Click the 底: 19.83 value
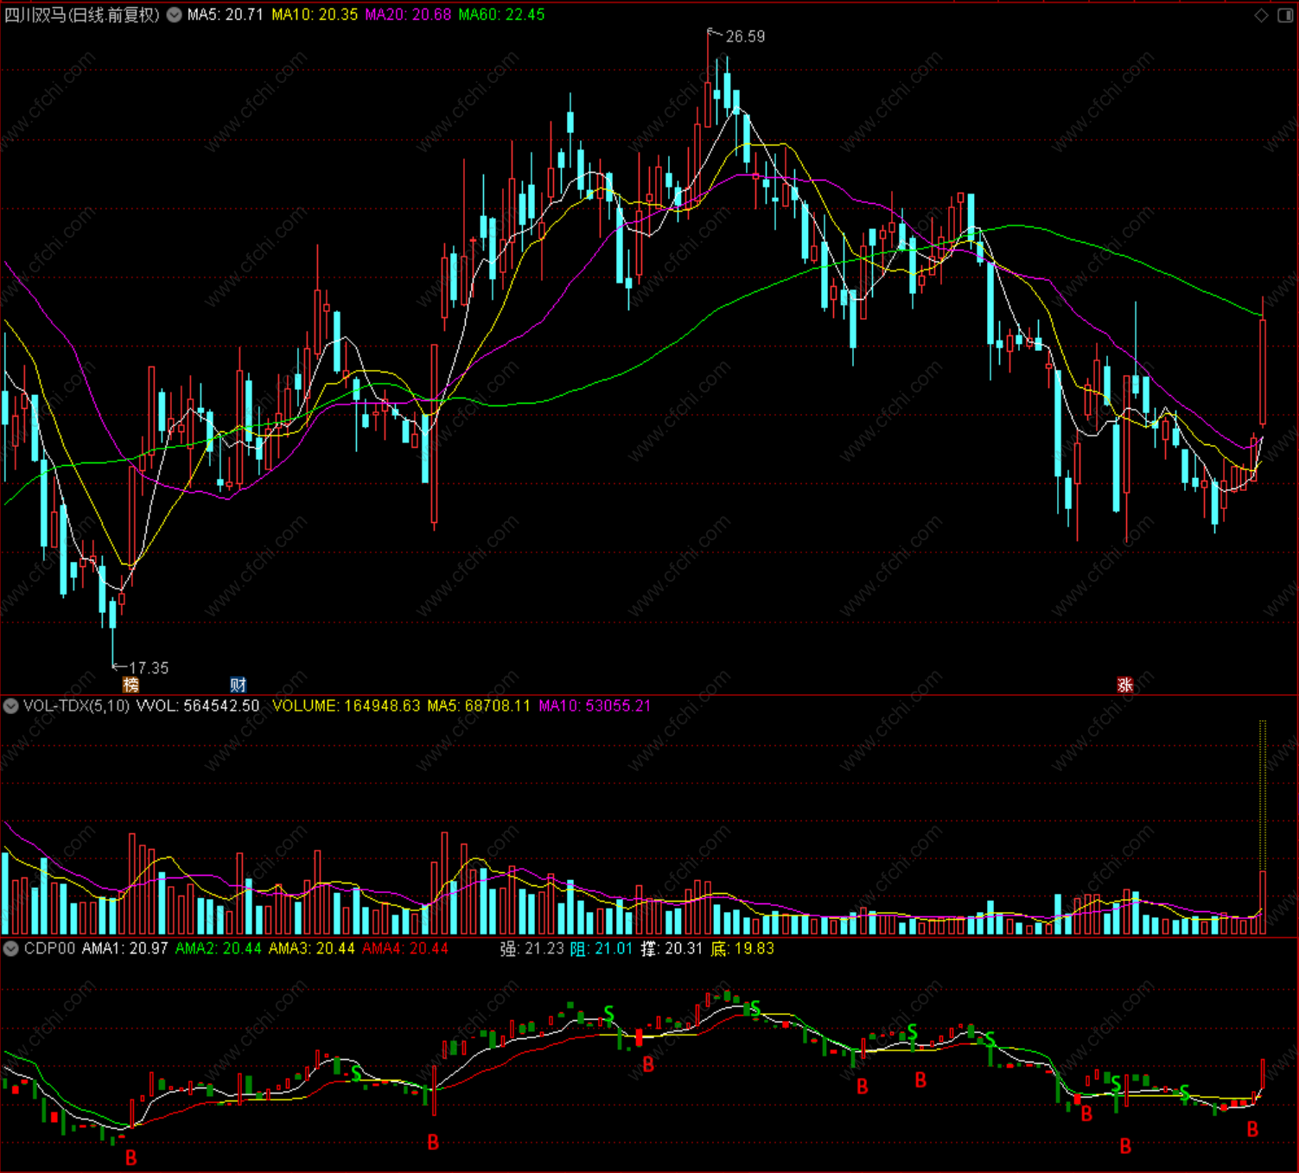 (x=742, y=948)
